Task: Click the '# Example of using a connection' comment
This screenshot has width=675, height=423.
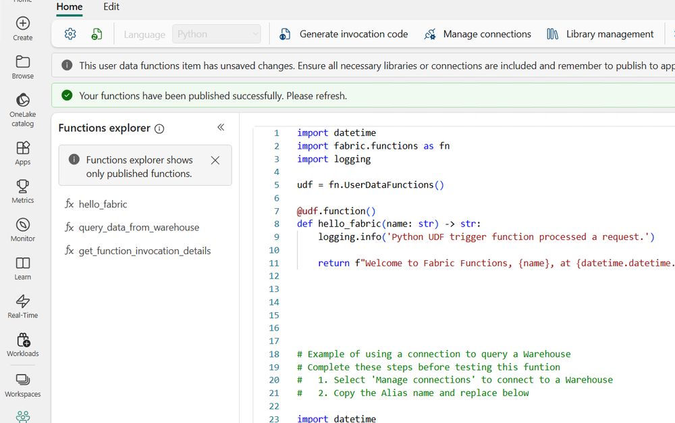Action: pyautogui.click(x=434, y=354)
